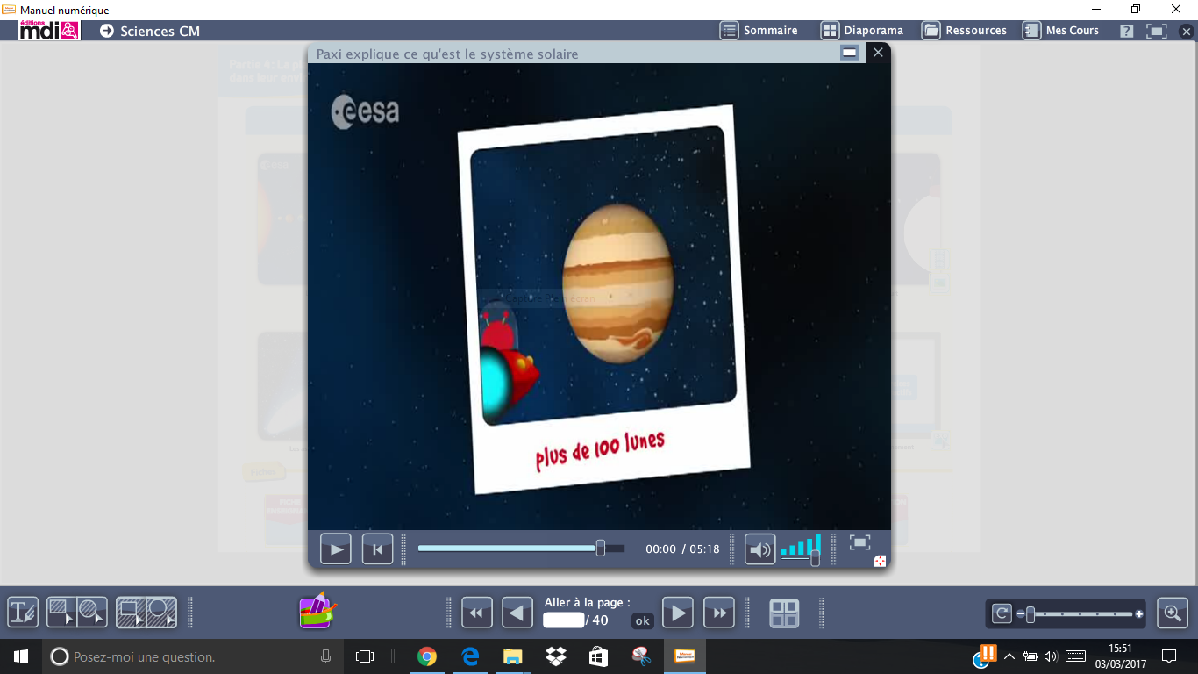1198x674 pixels.
Task: Launch Google Chrome from the taskbar
Action: [x=427, y=656]
